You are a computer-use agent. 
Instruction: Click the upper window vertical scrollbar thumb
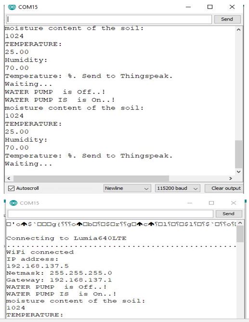point(238,154)
